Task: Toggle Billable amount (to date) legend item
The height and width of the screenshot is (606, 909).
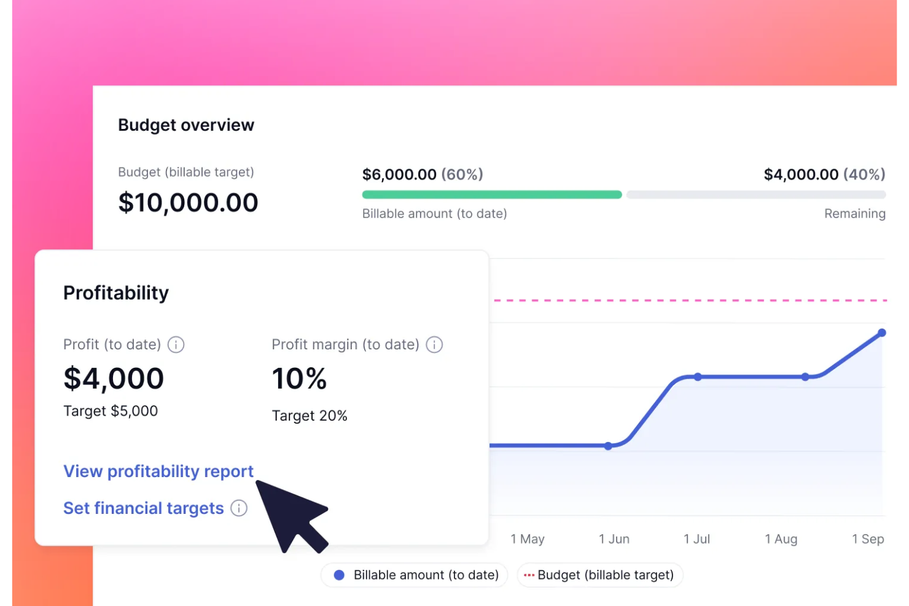Action: pos(415,575)
